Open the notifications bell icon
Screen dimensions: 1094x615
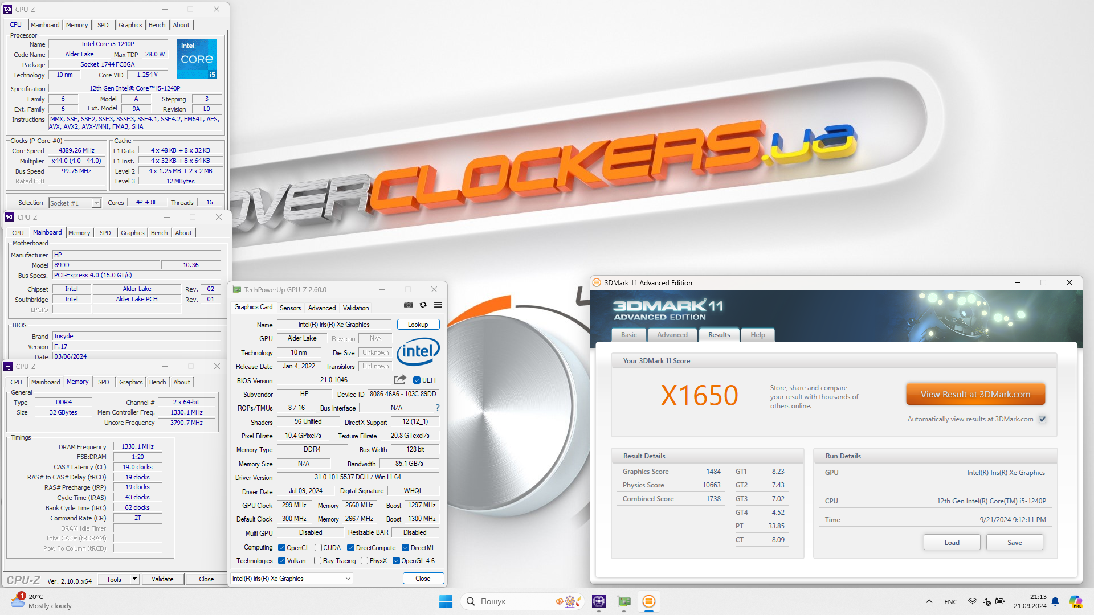point(1055,601)
